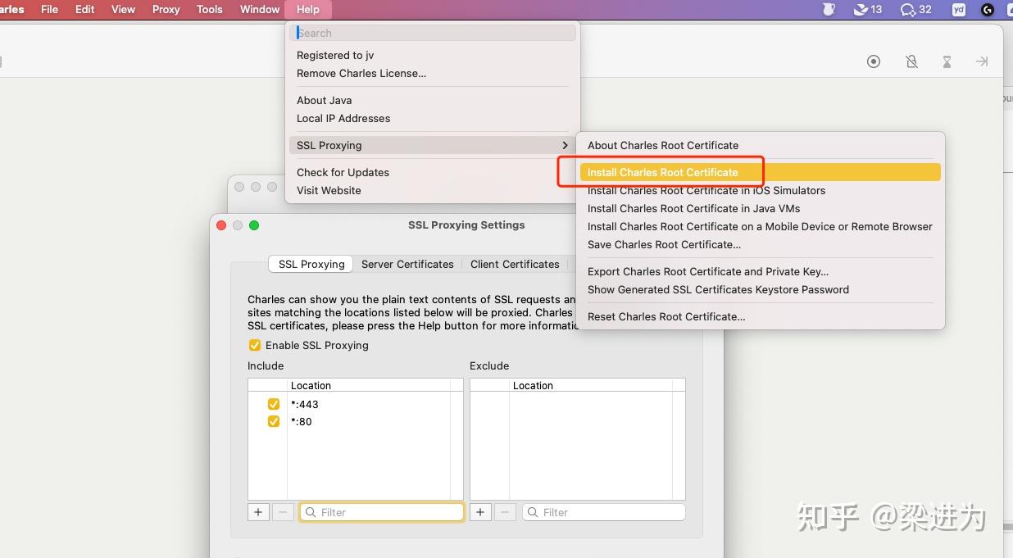The width and height of the screenshot is (1013, 558).
Task: Add a new Include location
Action: tap(258, 512)
